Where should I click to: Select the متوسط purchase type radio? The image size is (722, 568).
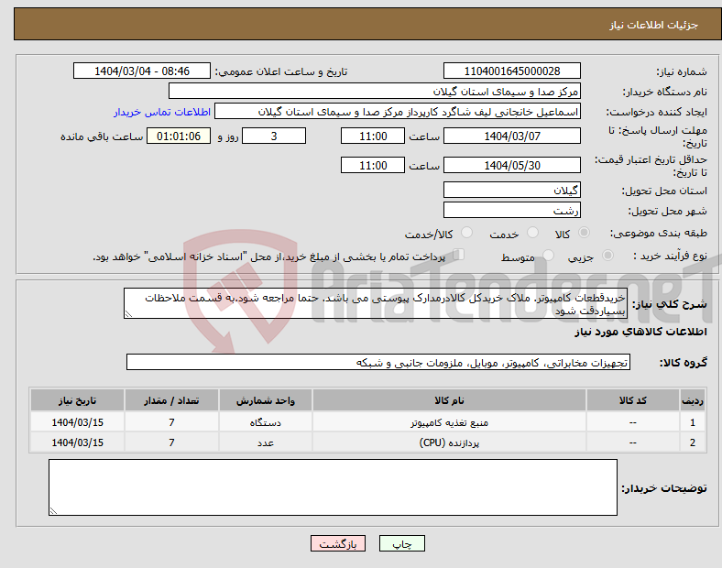click(x=548, y=255)
